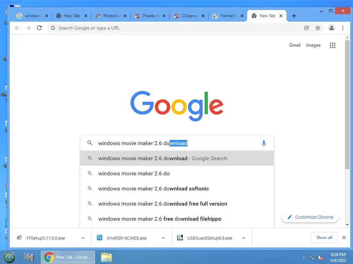Open SHAREit-KCWEB.exe download

point(127,238)
